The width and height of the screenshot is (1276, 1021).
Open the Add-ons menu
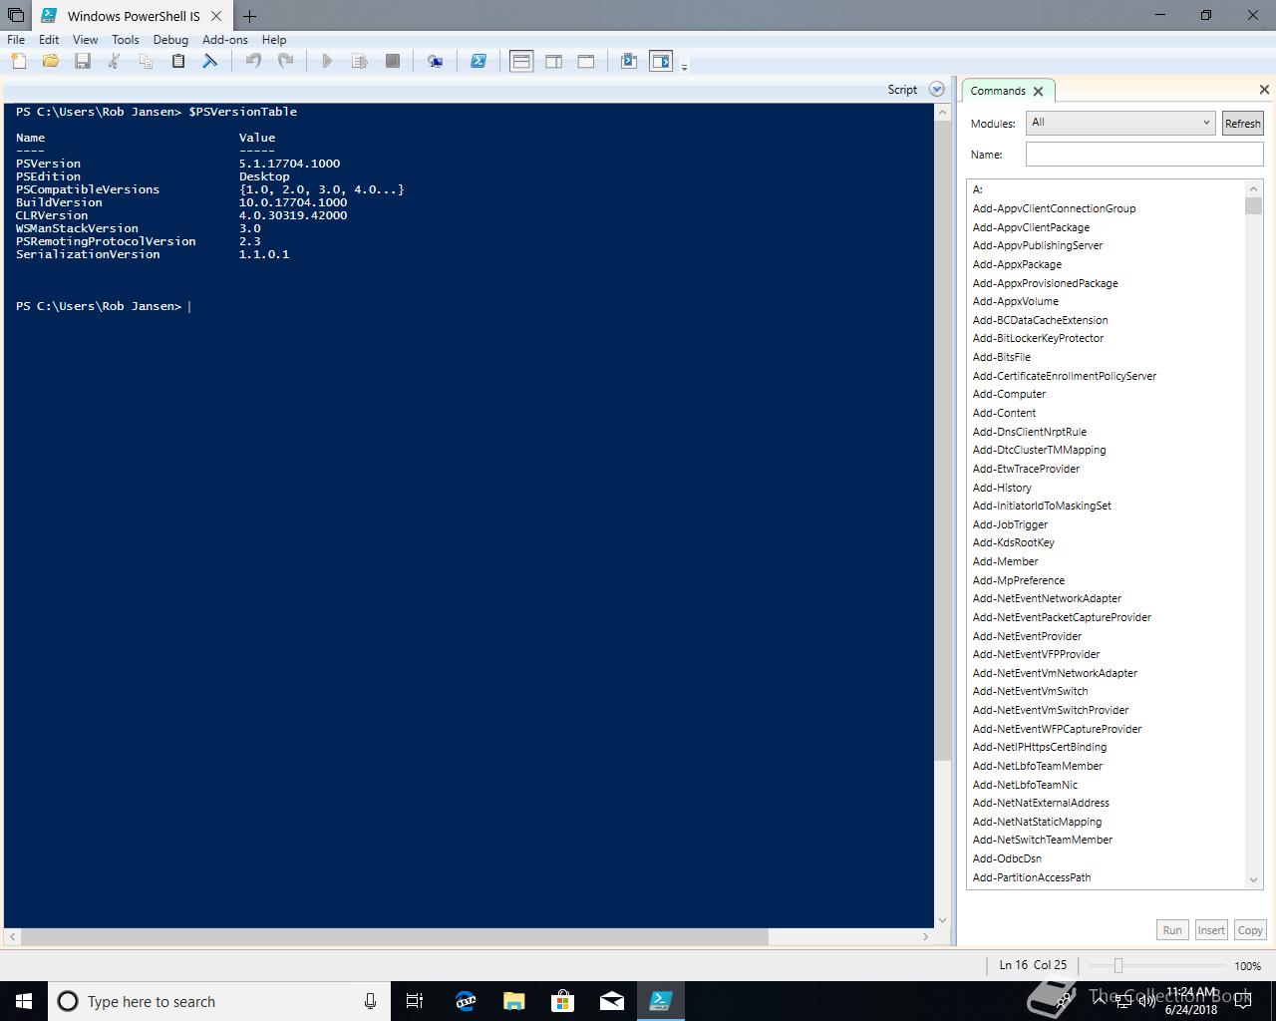tap(225, 40)
